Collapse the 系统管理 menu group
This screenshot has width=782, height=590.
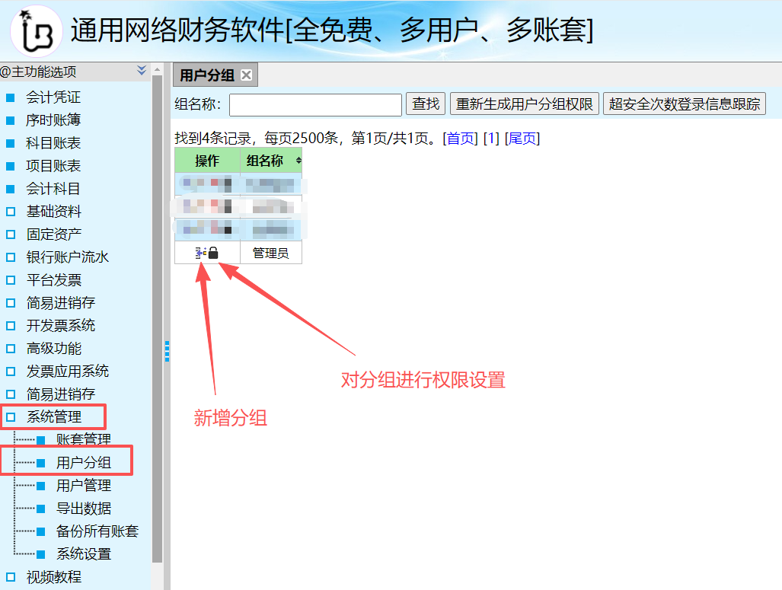pyautogui.click(x=53, y=416)
